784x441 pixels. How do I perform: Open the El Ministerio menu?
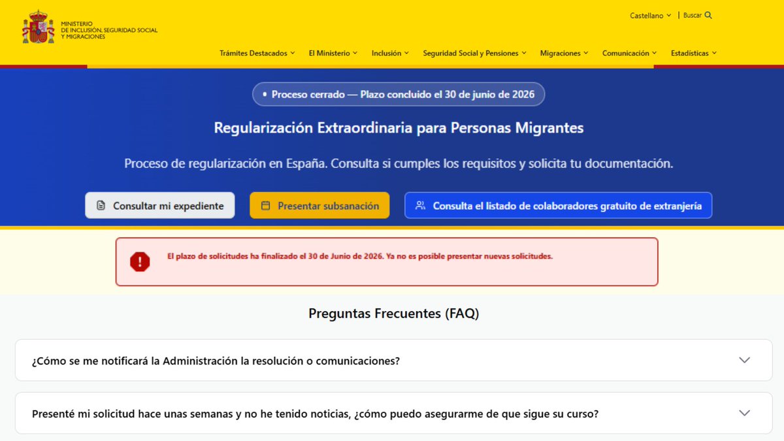point(333,54)
